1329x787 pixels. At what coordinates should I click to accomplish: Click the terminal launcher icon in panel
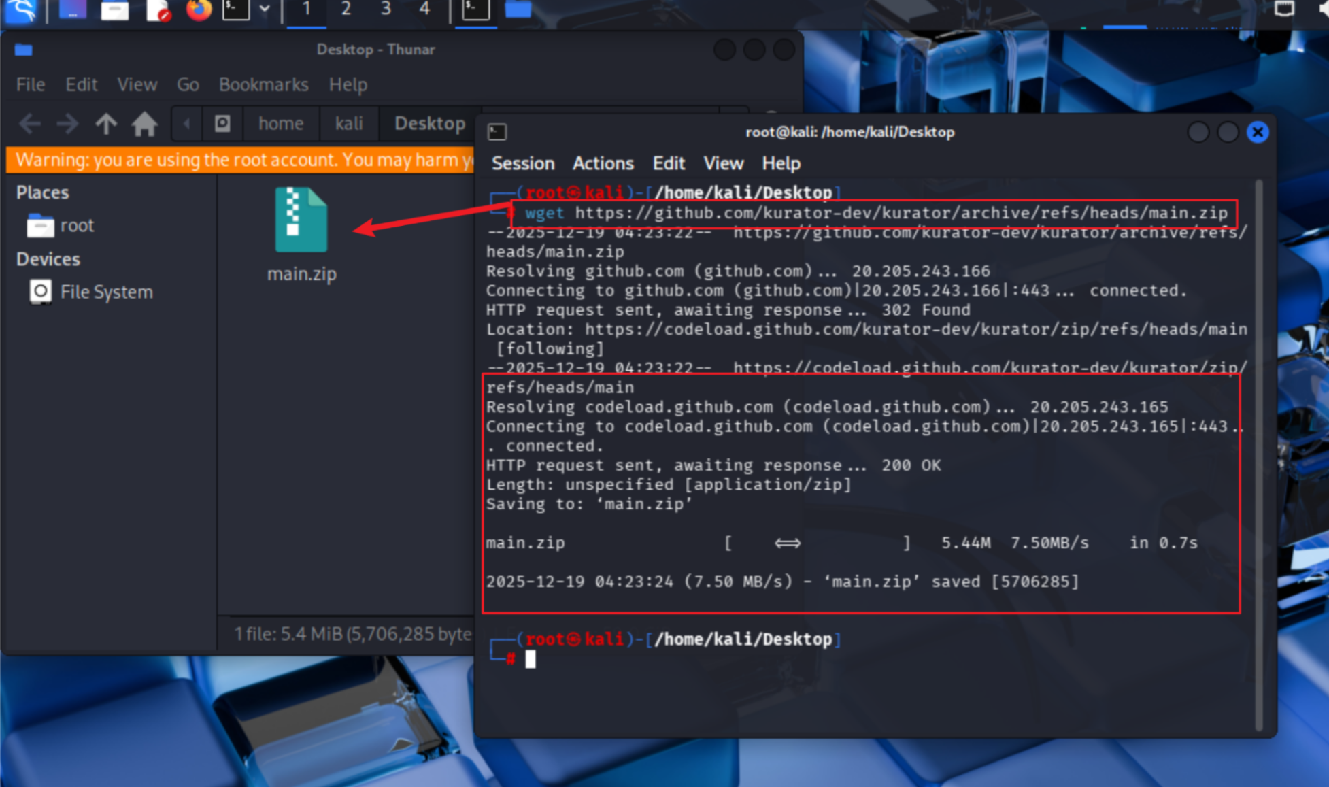(235, 10)
